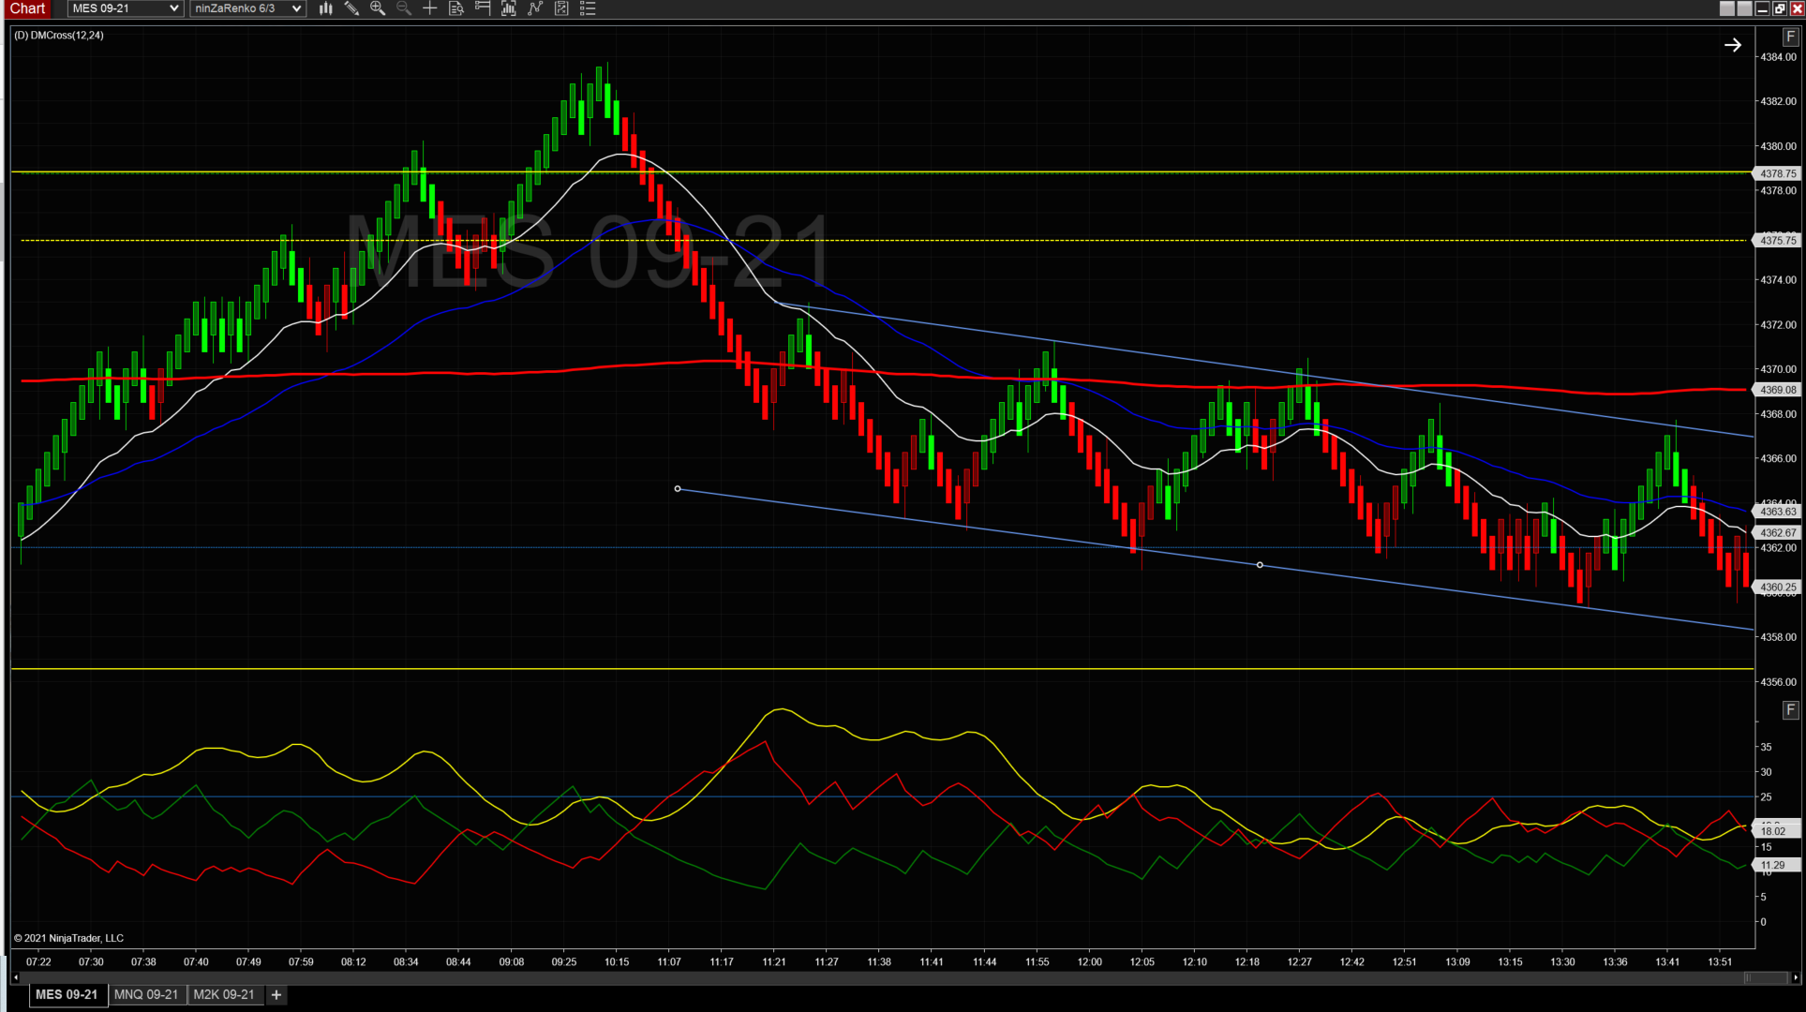Switch to the MES 09-21 tab

(x=67, y=994)
